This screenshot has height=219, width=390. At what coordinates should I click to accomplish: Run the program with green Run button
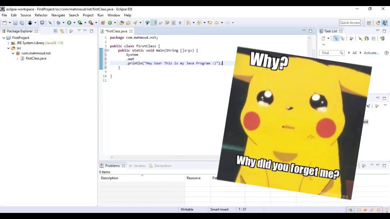tap(69, 23)
